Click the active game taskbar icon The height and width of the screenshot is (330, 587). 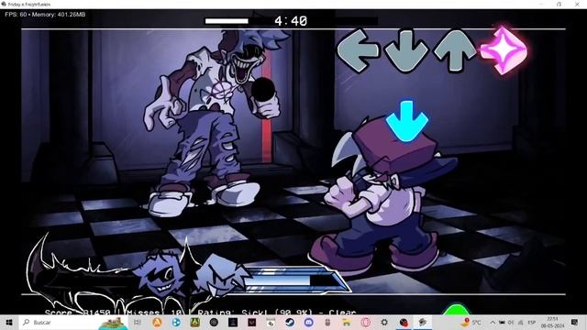click(x=423, y=322)
